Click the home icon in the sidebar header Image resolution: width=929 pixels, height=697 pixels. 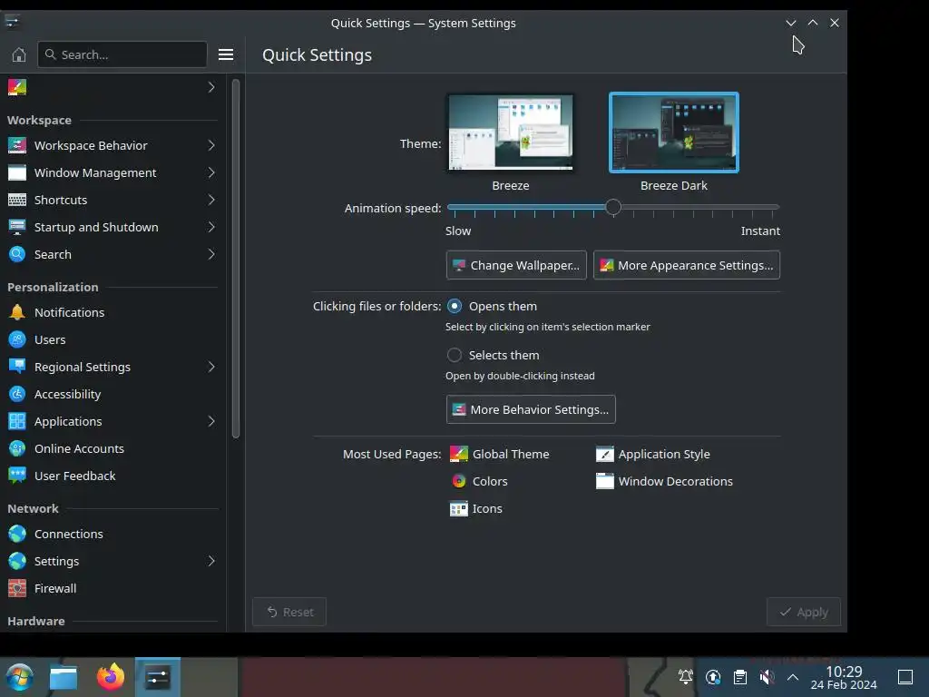19,54
